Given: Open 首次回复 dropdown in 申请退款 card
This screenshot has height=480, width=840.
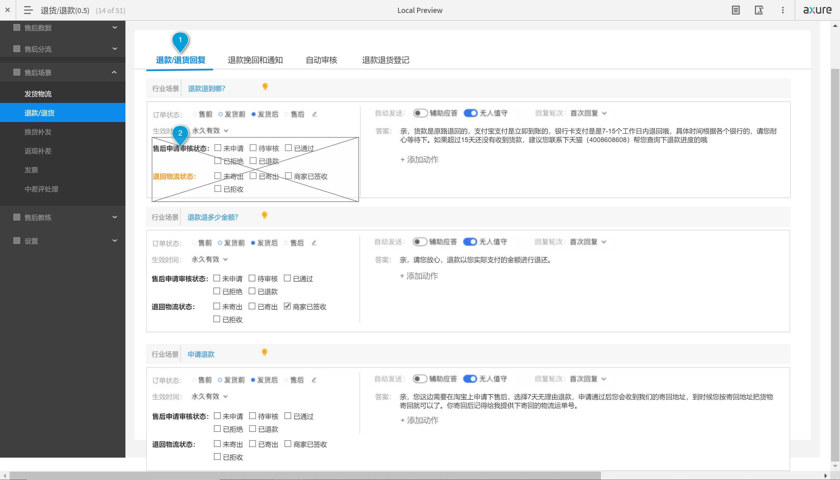Looking at the screenshot, I should pyautogui.click(x=588, y=379).
